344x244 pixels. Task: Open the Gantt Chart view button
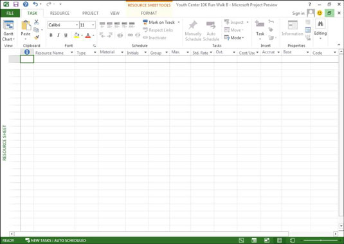point(8,30)
